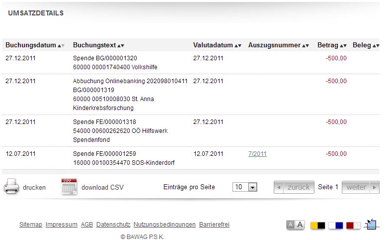Open the Barrierefrei link

pos(214,225)
